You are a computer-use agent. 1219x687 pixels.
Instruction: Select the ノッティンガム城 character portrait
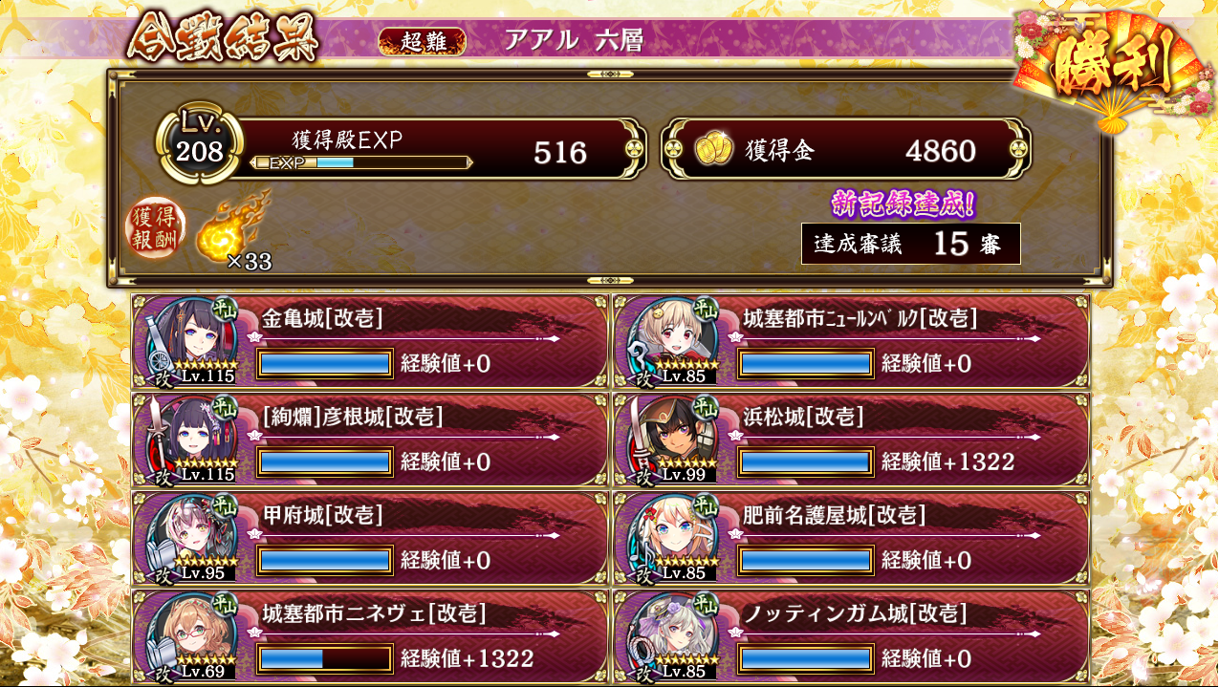(x=673, y=636)
